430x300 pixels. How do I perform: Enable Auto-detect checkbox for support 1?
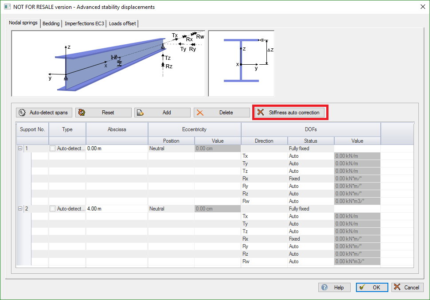53,148
